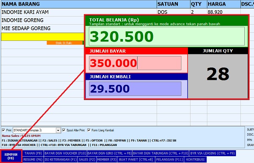The height and width of the screenshot is (163, 254).
Task: Open ISI KETERANGAN (F1) button
Action: (61, 160)
